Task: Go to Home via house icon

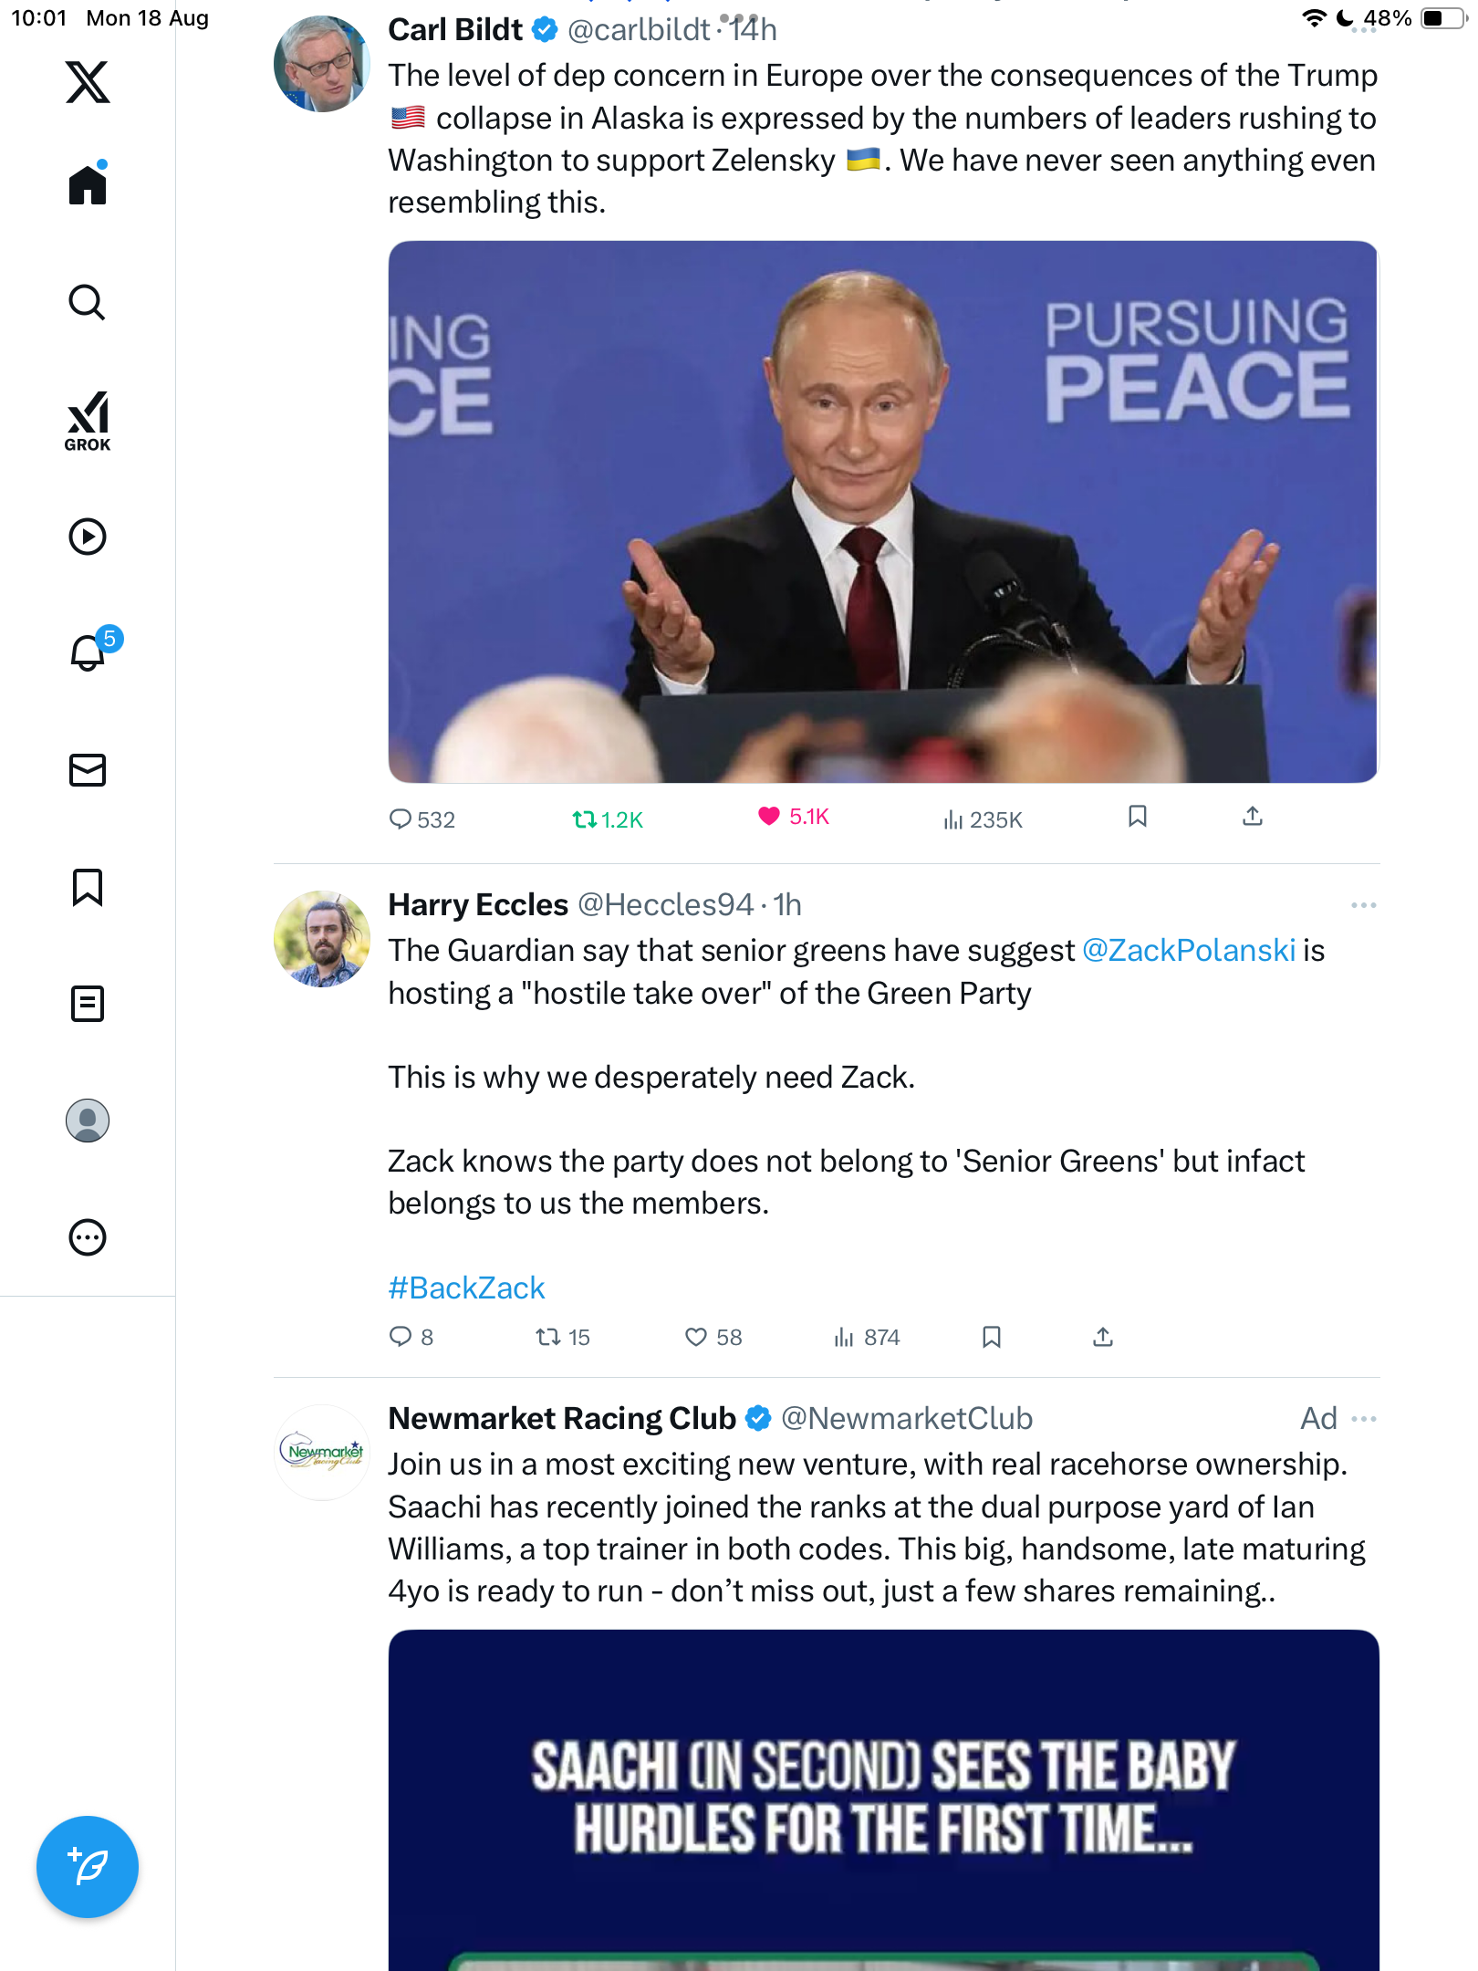Action: coord(88,185)
